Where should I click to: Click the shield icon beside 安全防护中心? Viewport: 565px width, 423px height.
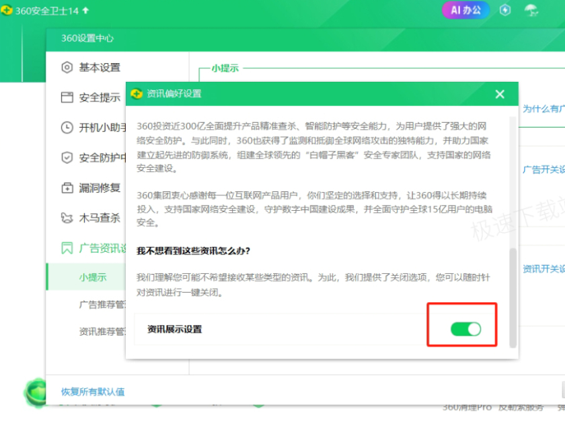tap(67, 158)
